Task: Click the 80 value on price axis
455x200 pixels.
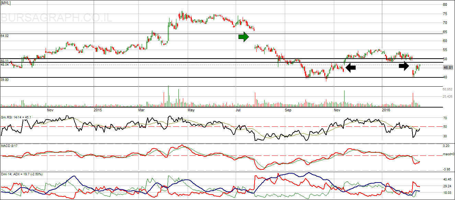Action: (445, 4)
